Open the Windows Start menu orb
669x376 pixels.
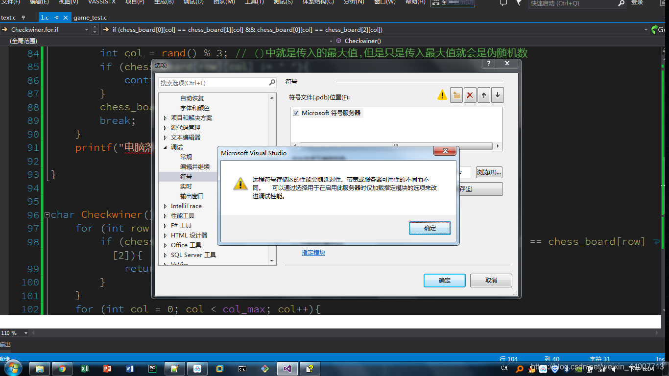(x=13, y=368)
